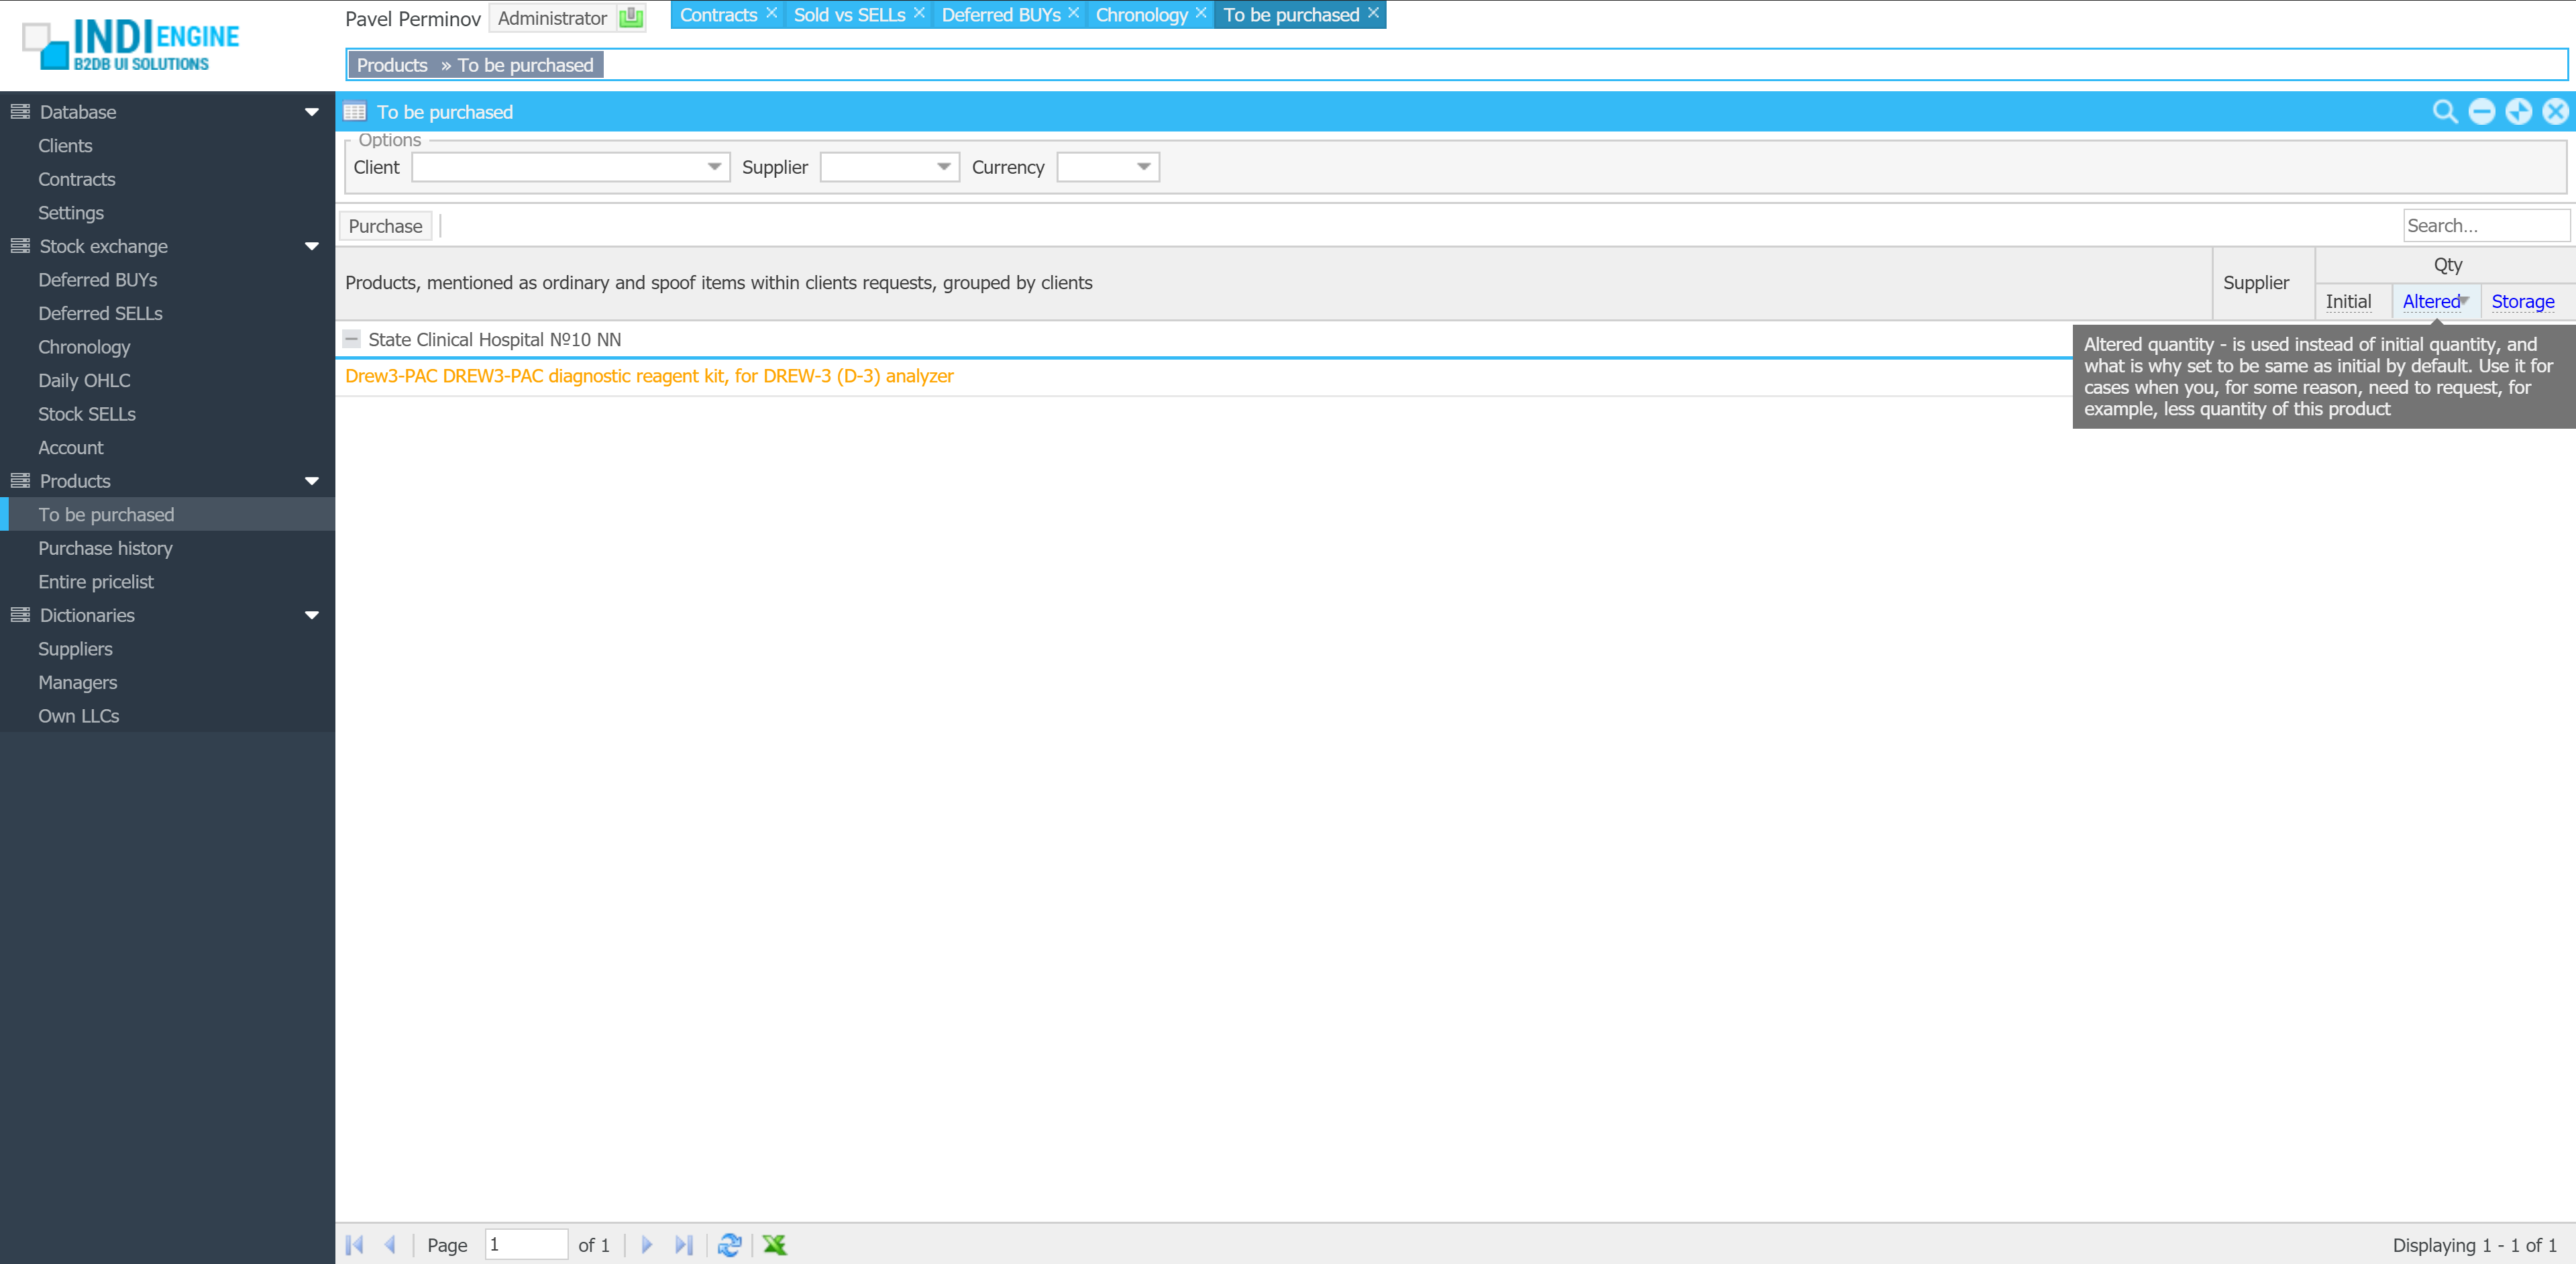Collapse the State Clinical Hospital №10 NN group

point(351,339)
